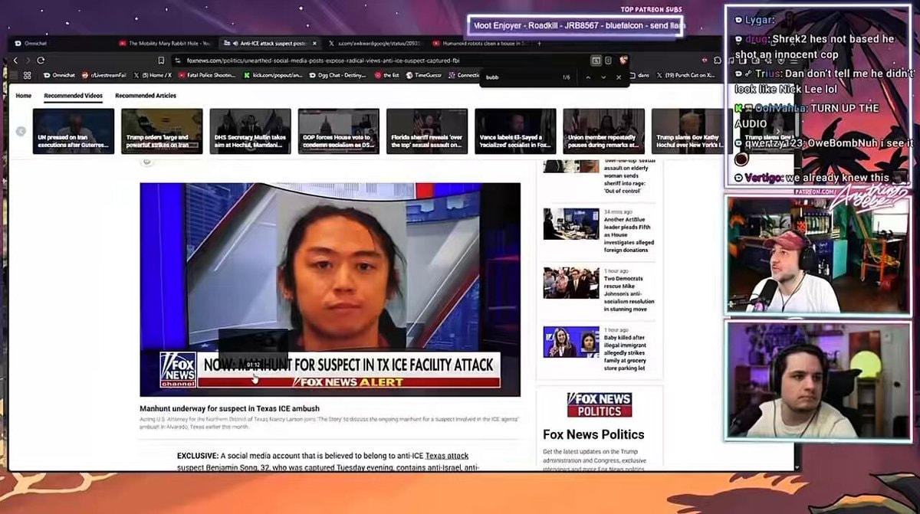Play the Manhunt for Suspect video
This screenshot has height=514, width=920.
[330, 290]
